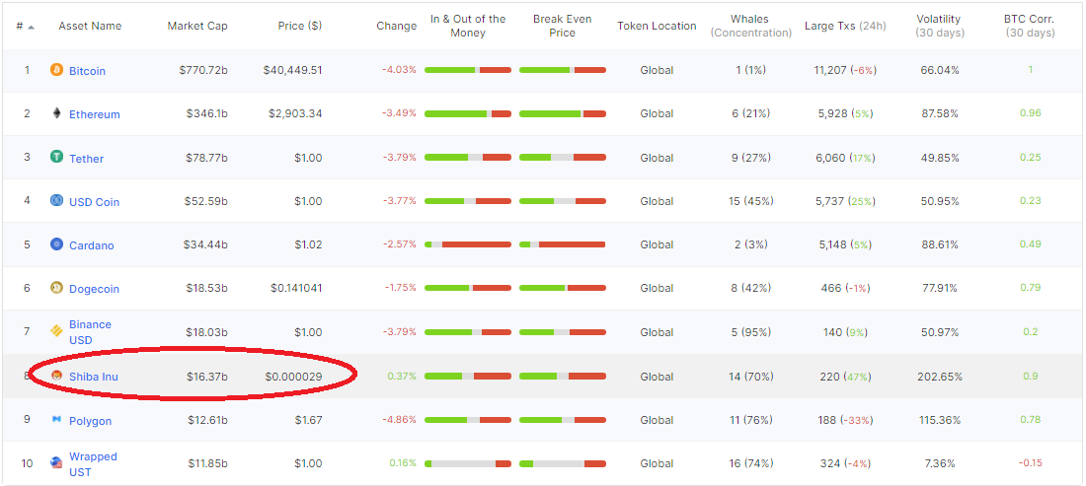
Task: Select Wrapped UST change value 0.16%
Action: coord(402,463)
